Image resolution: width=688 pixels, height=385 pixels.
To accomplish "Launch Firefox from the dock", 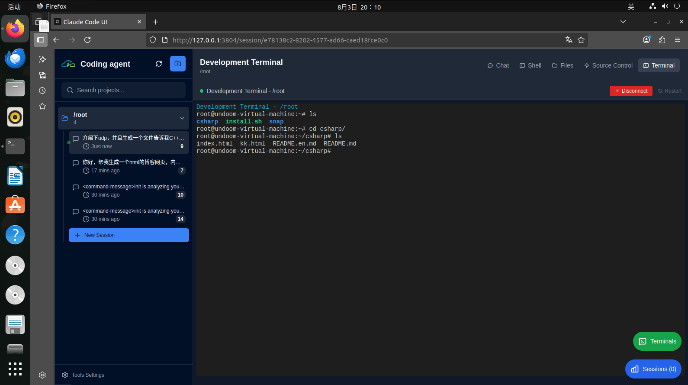I will [15, 29].
